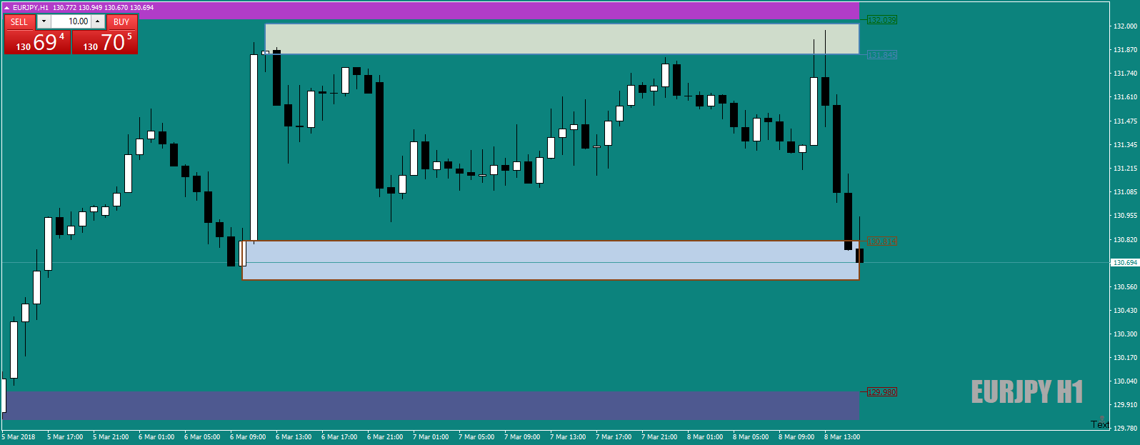Click the 131.085 price scale label
This screenshot has width=1140, height=445.
click(1125, 192)
